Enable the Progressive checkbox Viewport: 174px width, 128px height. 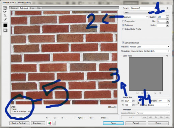click(x=123, y=21)
